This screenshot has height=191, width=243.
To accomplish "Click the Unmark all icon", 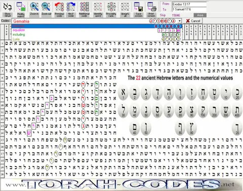I will click(125, 7).
